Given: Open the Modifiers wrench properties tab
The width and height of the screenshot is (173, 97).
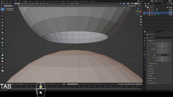Looking at the screenshot, I should [144, 57].
